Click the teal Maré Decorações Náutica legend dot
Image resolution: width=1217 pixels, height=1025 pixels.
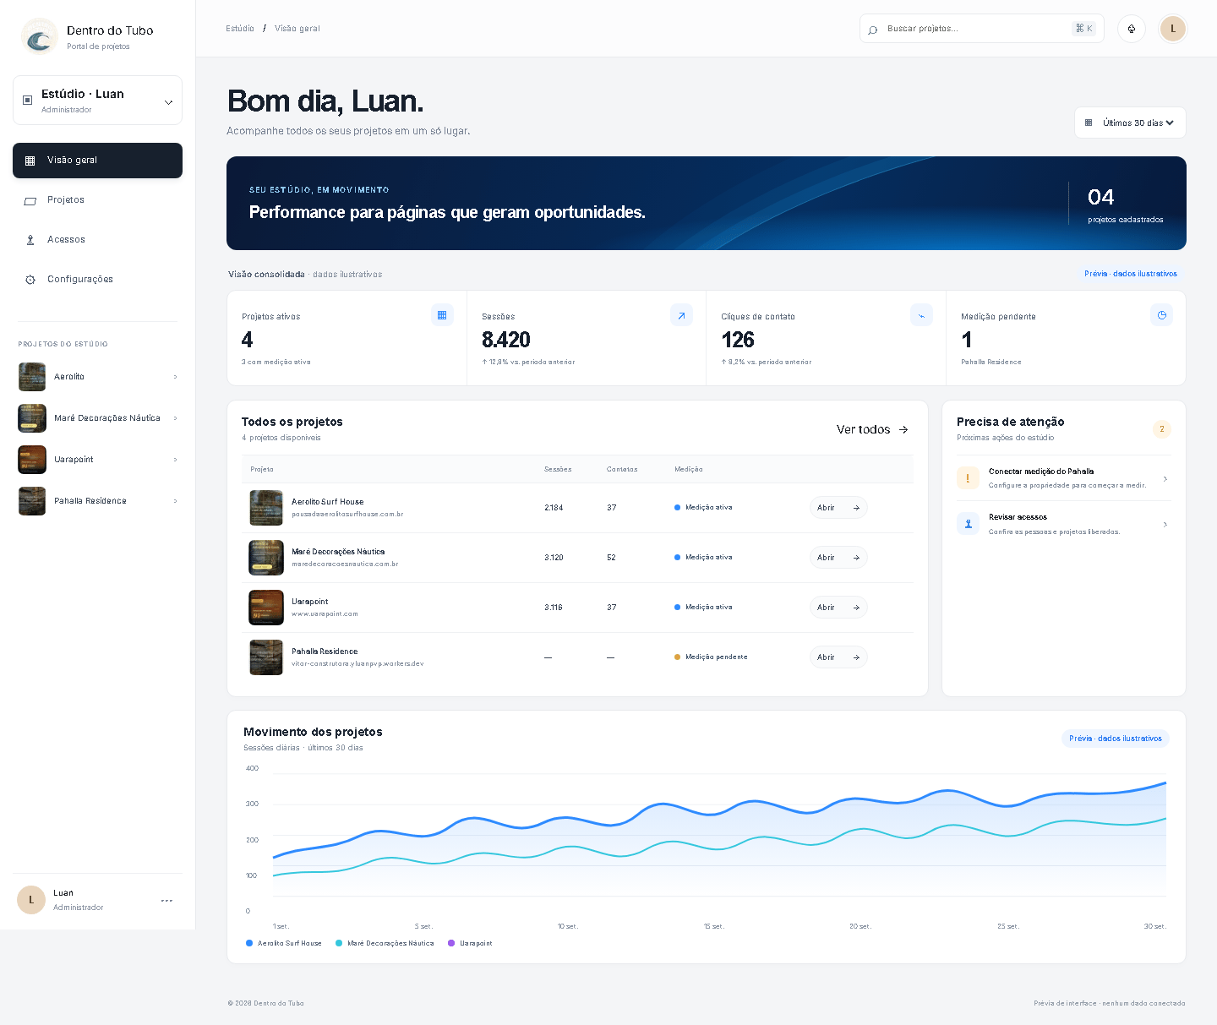point(339,943)
